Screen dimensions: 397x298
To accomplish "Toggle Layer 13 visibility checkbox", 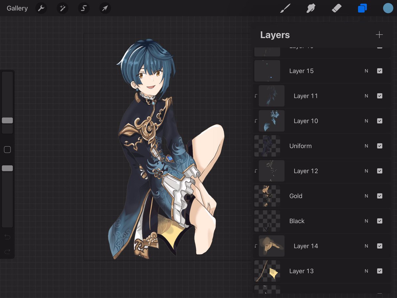I will point(380,271).
